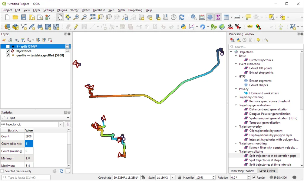Collapse the GTFS group
304x181 pixels.
point(236,77)
